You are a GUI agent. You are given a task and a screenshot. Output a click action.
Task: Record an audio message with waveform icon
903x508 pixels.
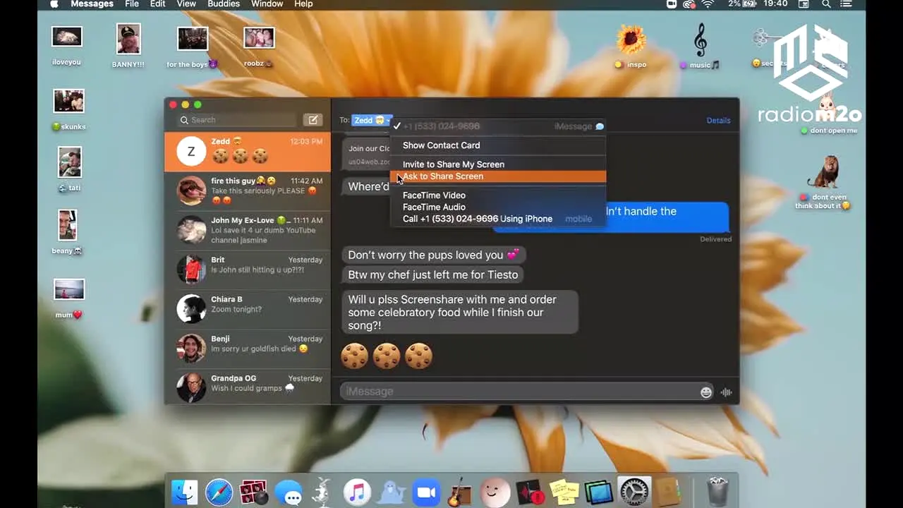[726, 392]
